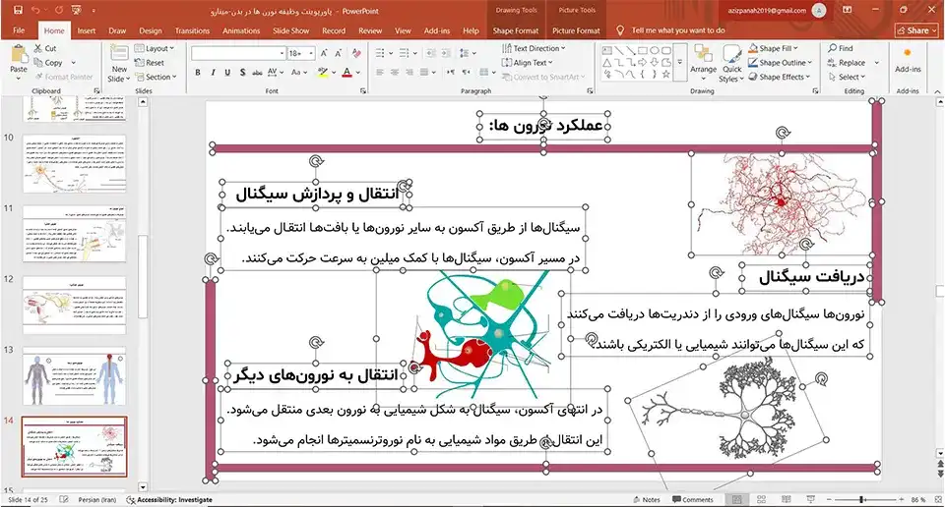Open the Animations tab

click(241, 30)
